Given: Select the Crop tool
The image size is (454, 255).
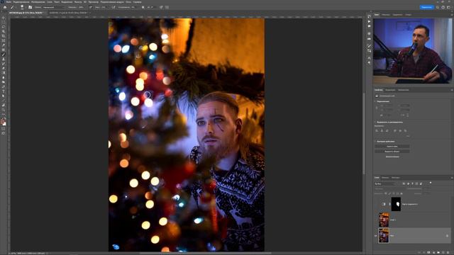Looking at the screenshot, I should 4,36.
